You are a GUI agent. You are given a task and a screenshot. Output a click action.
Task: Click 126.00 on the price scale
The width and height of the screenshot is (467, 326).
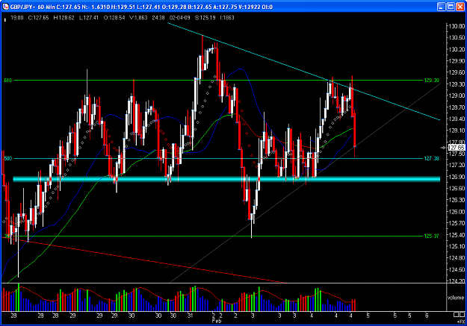457,212
